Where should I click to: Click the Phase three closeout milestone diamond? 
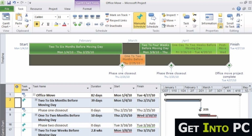click(171, 65)
